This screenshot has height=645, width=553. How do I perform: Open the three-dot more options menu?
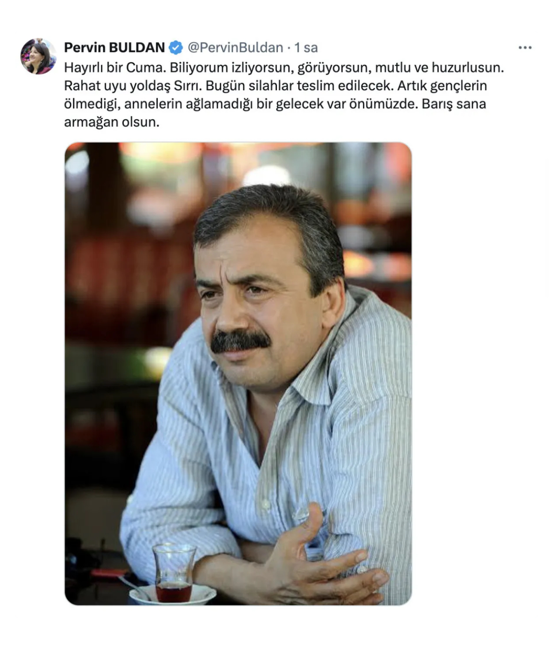[525, 48]
